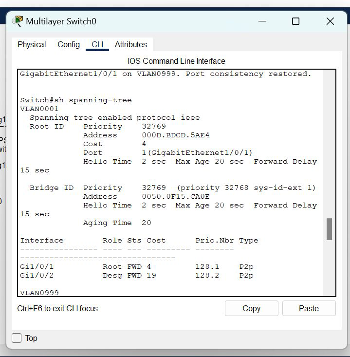Viewport: 350px width, 357px height.
Task: Click the Multilayer Switch0 title bar text
Action: 61,21
